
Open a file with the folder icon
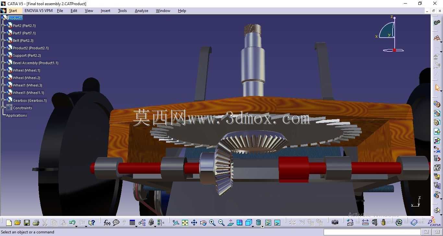(18, 223)
